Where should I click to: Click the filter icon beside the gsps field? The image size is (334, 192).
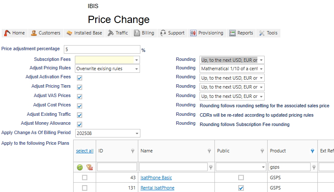314,167
